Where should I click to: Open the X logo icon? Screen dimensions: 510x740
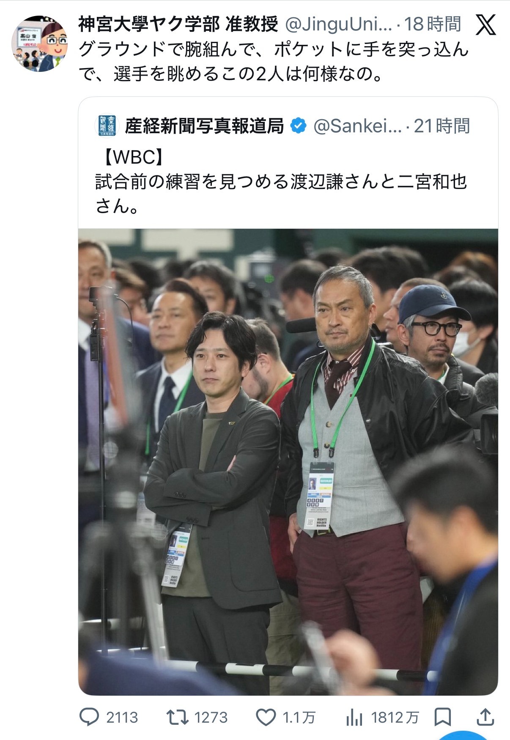(485, 25)
